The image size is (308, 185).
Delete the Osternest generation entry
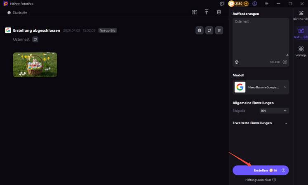(219, 30)
